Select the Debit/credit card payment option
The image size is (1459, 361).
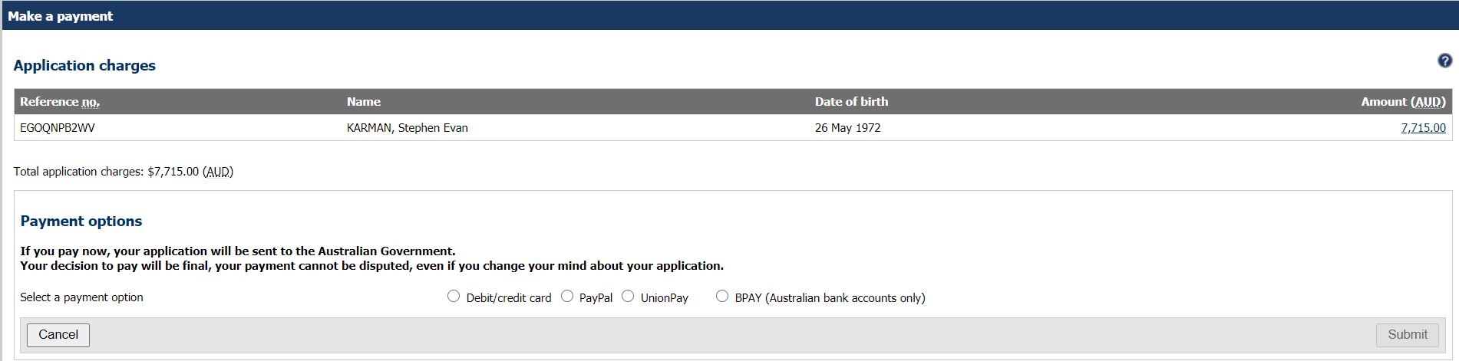click(x=454, y=296)
